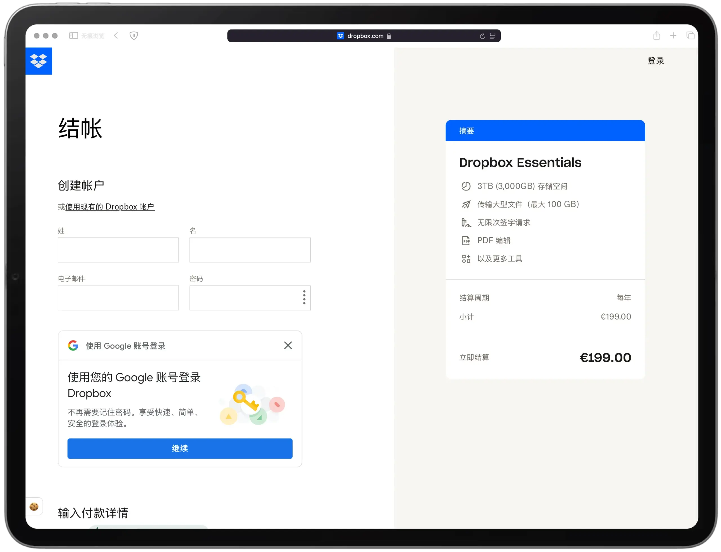Click the 立即结算 label

[x=474, y=358]
